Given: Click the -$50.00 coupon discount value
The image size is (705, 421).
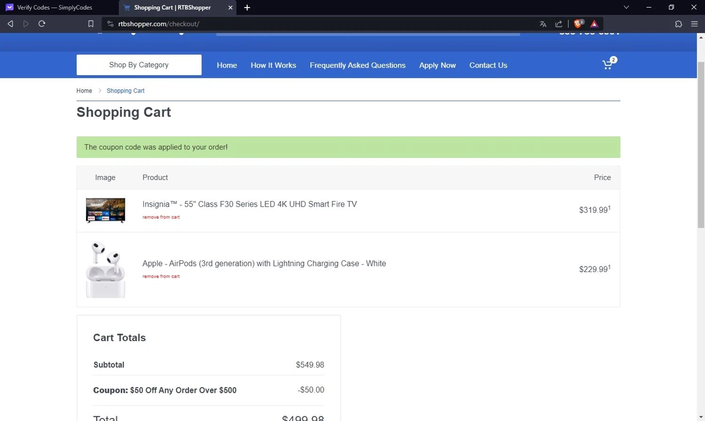Looking at the screenshot, I should (311, 390).
